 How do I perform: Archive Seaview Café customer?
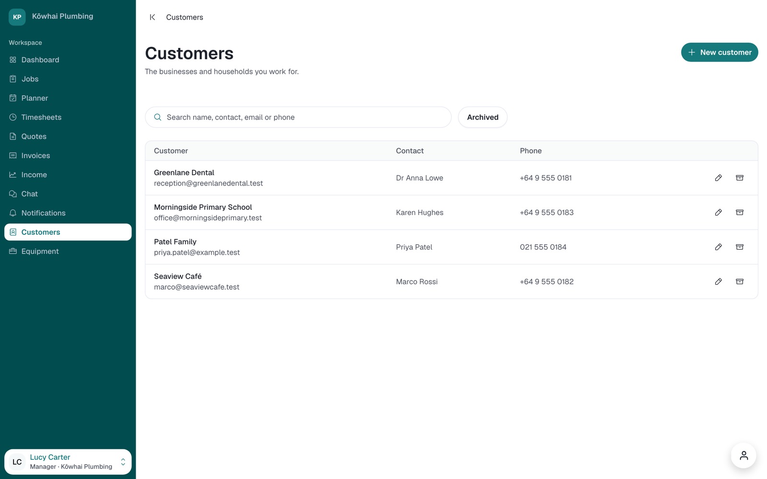pyautogui.click(x=740, y=282)
